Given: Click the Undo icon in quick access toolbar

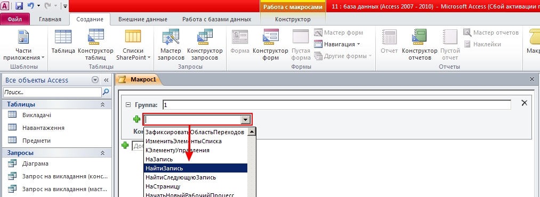Looking at the screenshot, I should (x=31, y=6).
